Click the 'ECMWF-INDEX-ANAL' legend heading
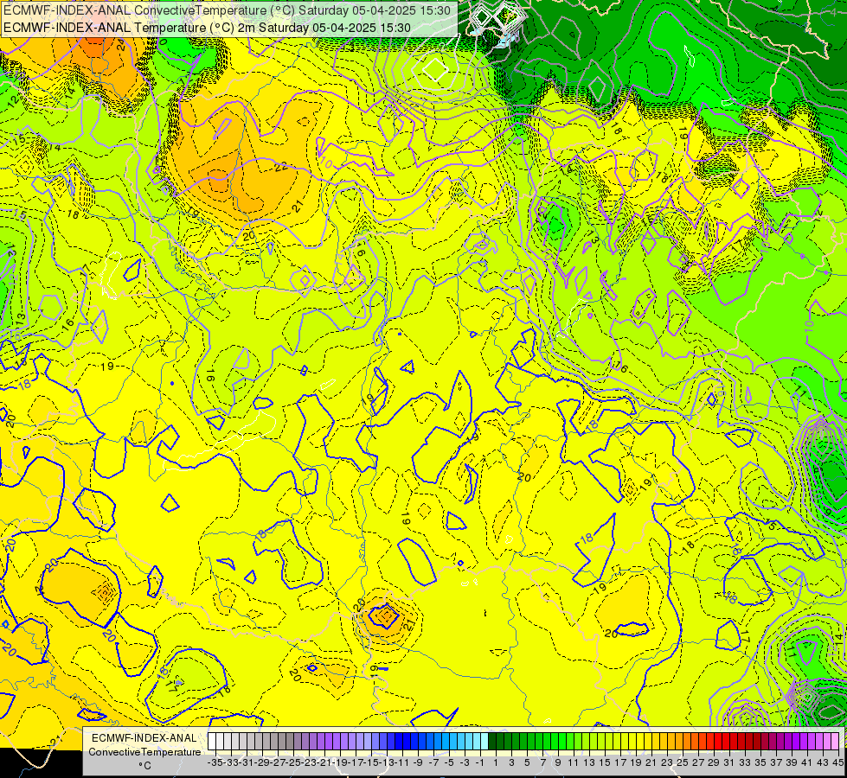 click(144, 738)
